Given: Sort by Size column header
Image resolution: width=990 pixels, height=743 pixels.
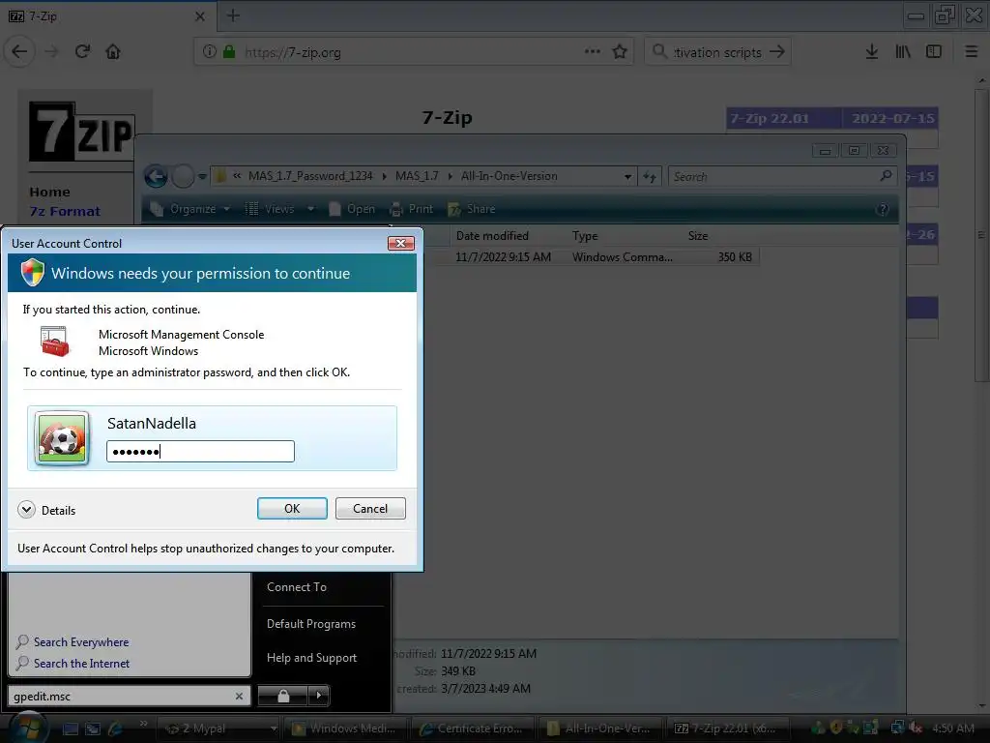Looking at the screenshot, I should [698, 236].
